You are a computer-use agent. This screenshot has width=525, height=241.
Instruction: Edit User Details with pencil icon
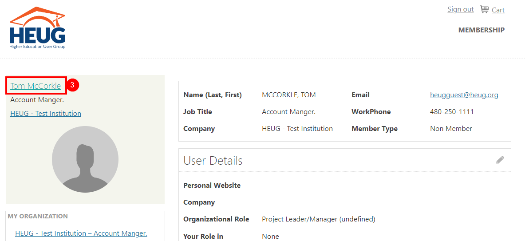pos(500,160)
